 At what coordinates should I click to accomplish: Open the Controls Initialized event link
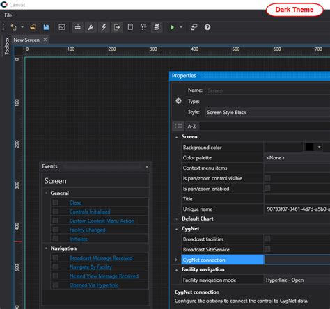coord(90,212)
